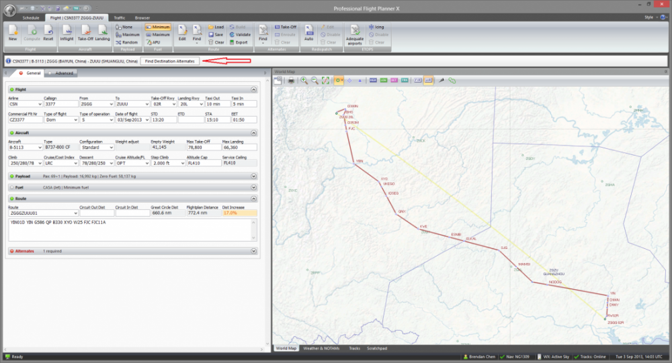672x363 pixels.
Task: Toggle APU fuel option
Action: point(153,42)
